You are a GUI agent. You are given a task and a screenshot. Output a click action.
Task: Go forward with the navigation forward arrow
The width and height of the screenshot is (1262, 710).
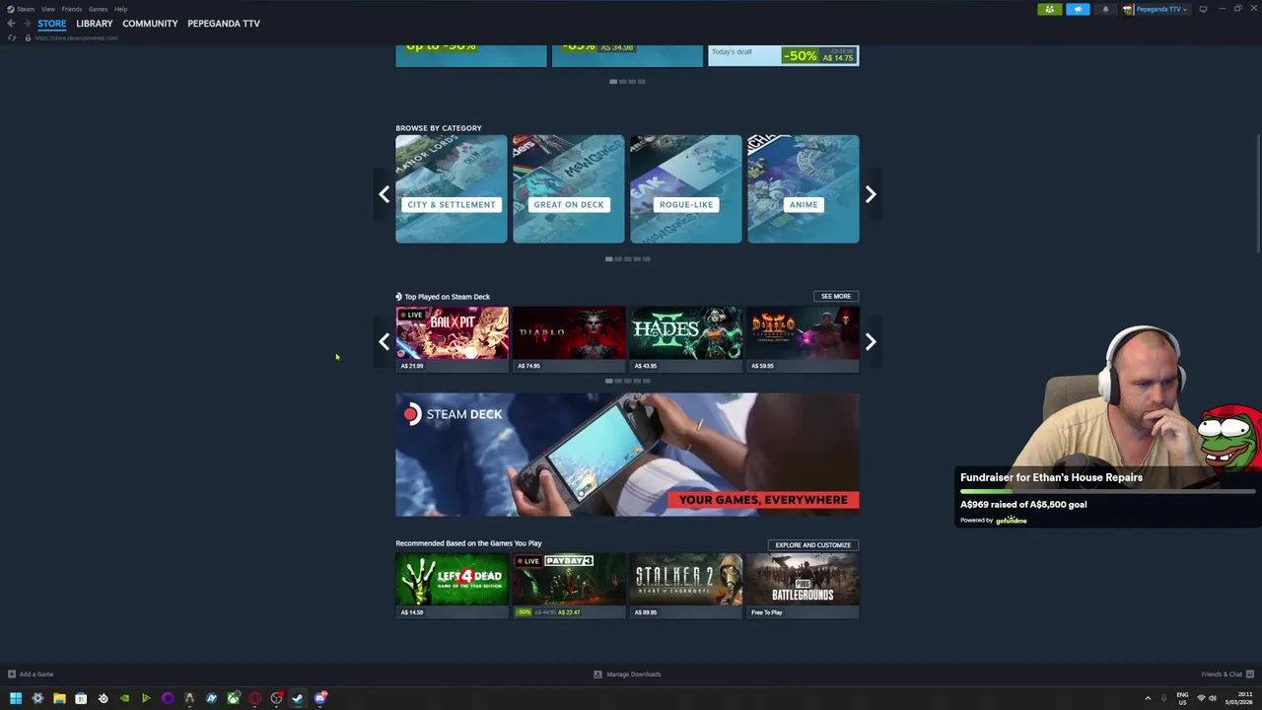pyautogui.click(x=27, y=24)
